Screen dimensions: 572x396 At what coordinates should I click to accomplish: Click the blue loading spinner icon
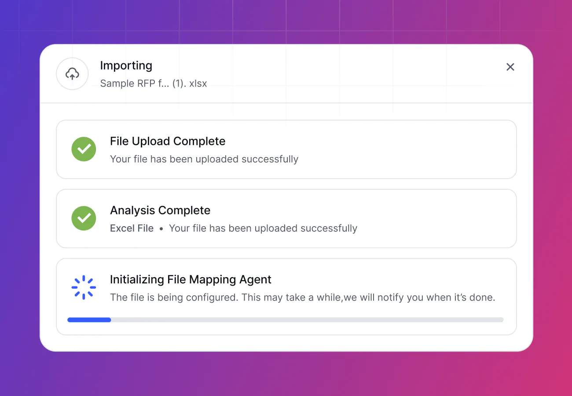[x=84, y=287]
